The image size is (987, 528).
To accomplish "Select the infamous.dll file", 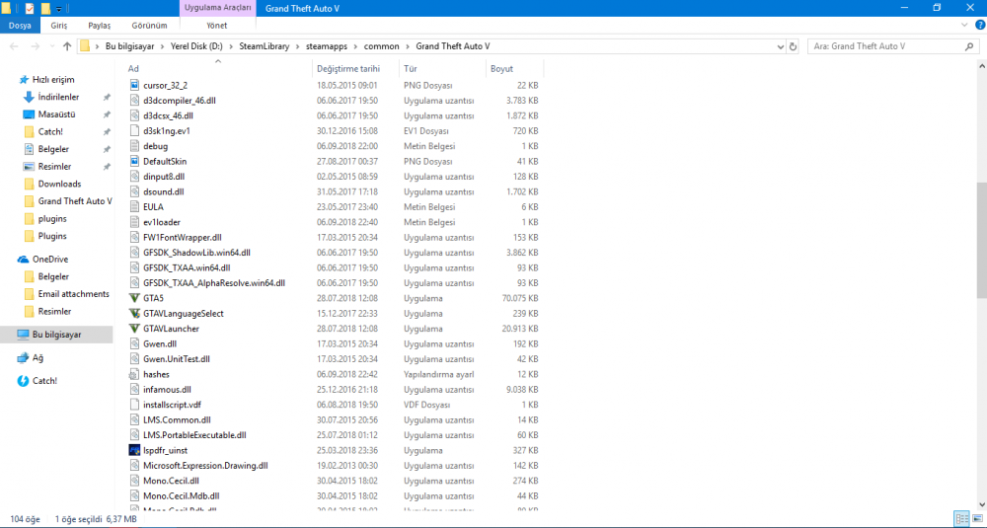I will tap(167, 390).
